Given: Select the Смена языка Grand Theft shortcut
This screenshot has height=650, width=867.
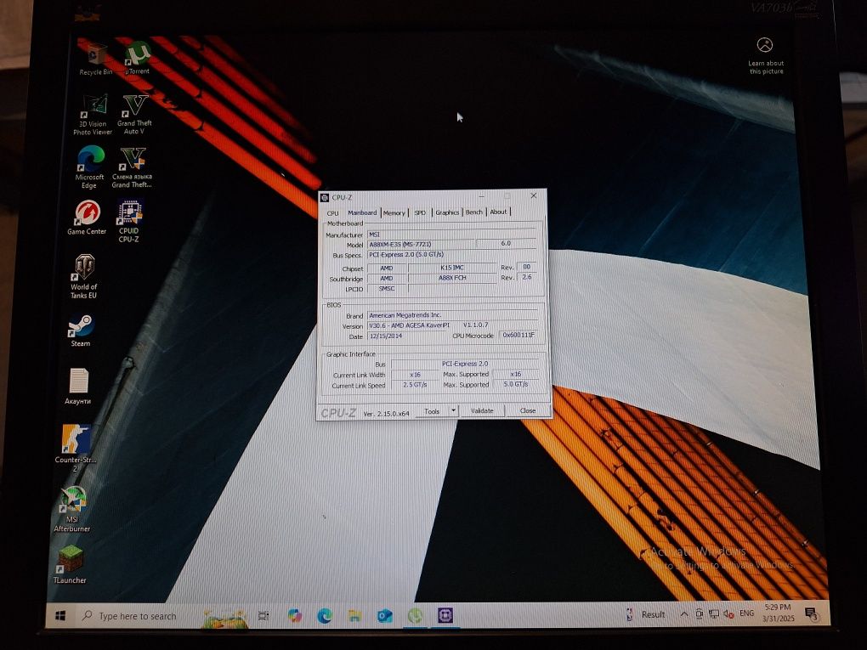Looking at the screenshot, I should [132, 167].
